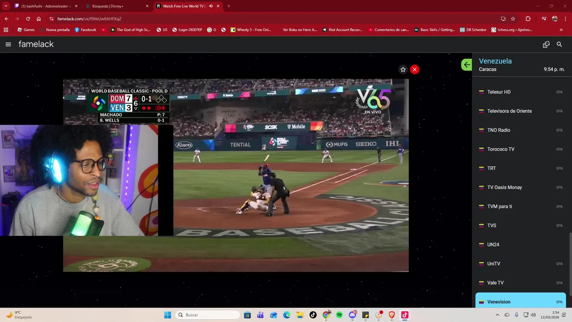Select the UniTV channel
Viewport: 572px width, 322px height.
(521, 263)
